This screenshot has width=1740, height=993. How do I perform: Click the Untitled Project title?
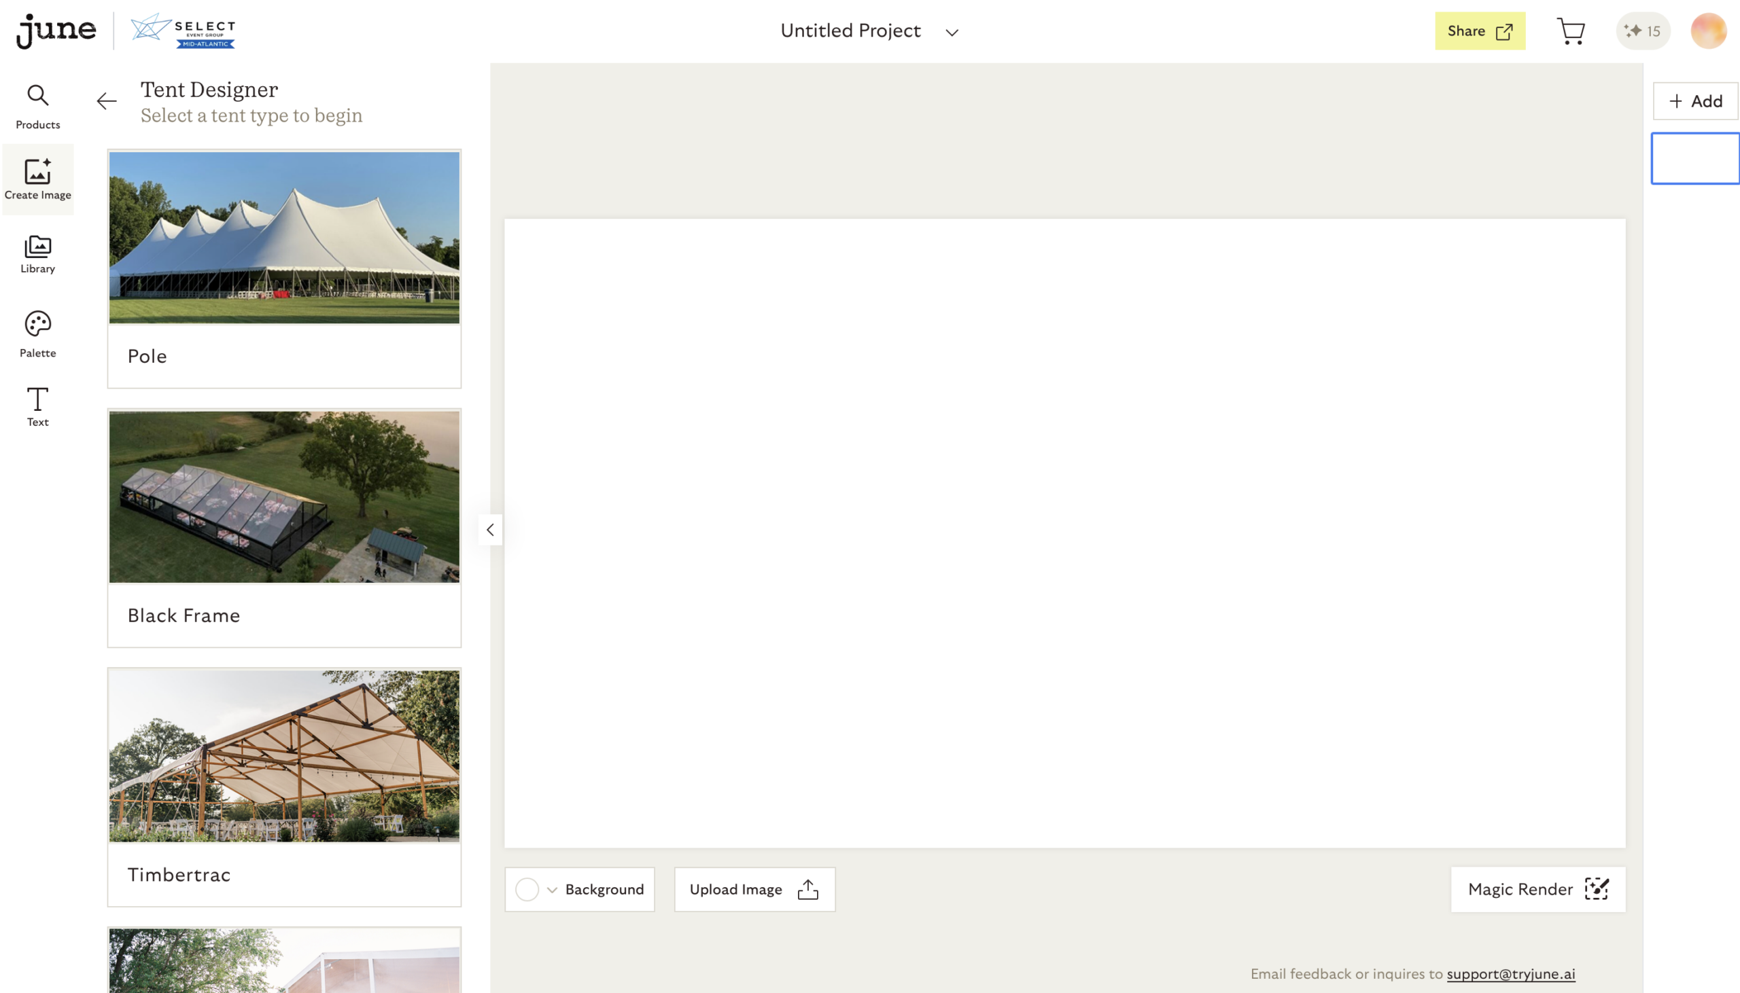point(850,31)
